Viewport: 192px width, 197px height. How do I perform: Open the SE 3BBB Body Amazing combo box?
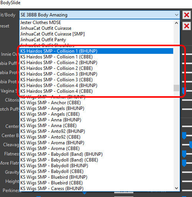[100, 15]
